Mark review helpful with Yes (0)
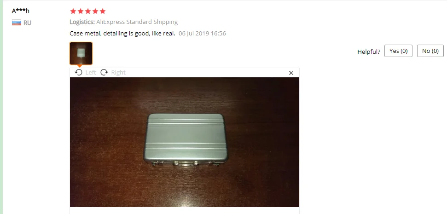This screenshot has height=214, width=447. [x=398, y=51]
